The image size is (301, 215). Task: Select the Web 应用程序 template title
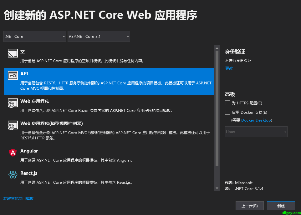coord(35,101)
